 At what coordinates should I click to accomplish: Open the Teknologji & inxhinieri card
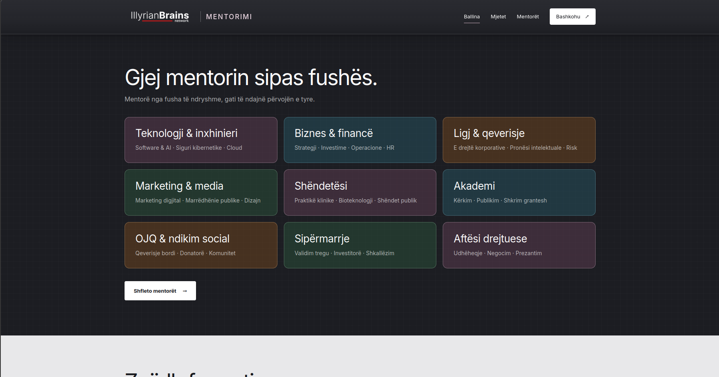[201, 140]
